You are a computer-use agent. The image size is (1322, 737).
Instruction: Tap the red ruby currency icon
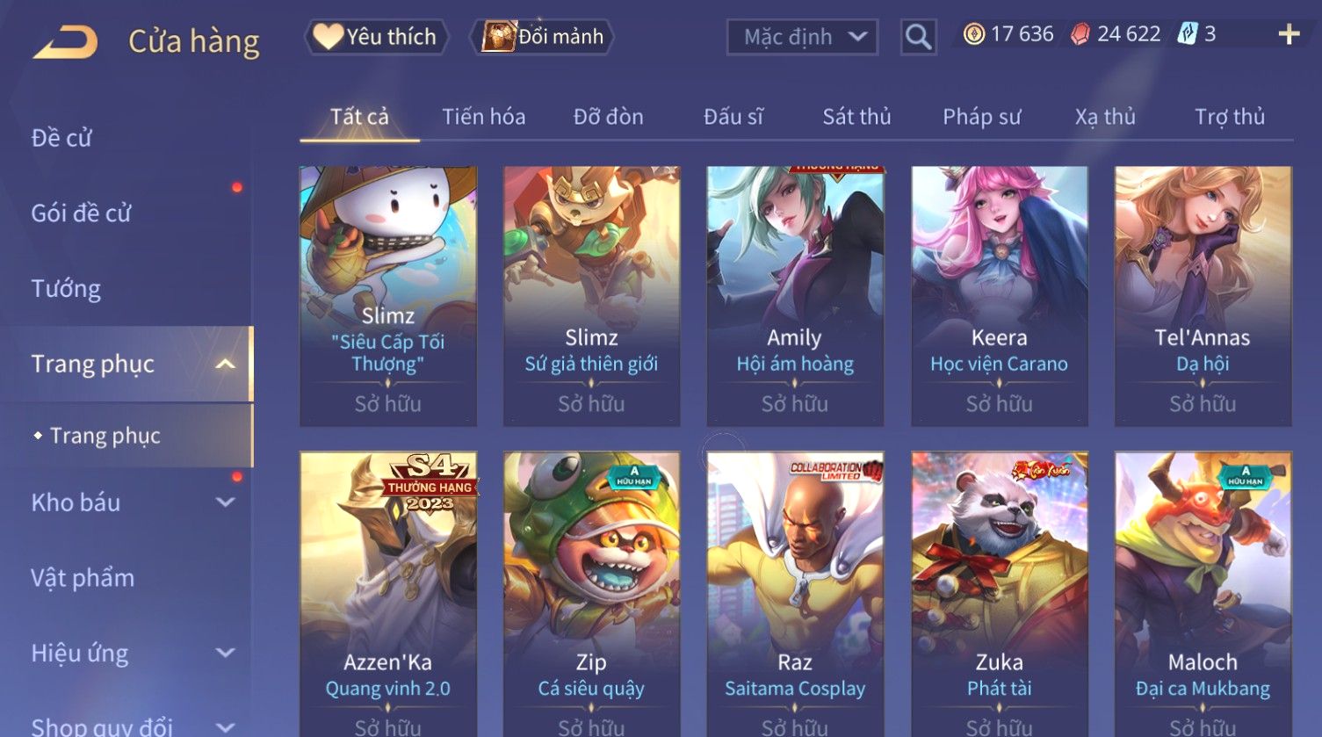tap(1080, 34)
